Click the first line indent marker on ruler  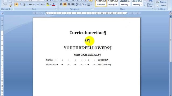46,12
